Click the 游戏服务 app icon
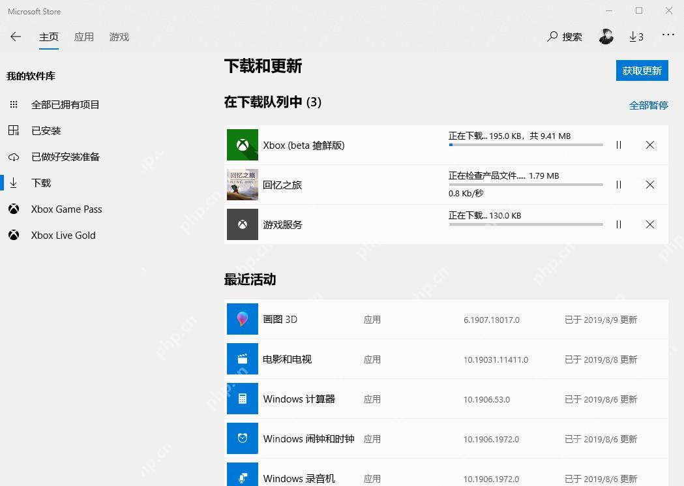Viewport: 684px width, 486px height. pos(243,224)
